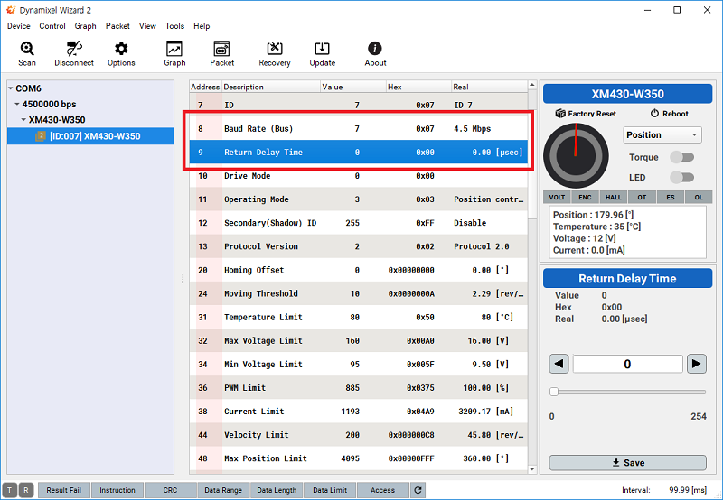Click the position dial knob

(x=576, y=155)
